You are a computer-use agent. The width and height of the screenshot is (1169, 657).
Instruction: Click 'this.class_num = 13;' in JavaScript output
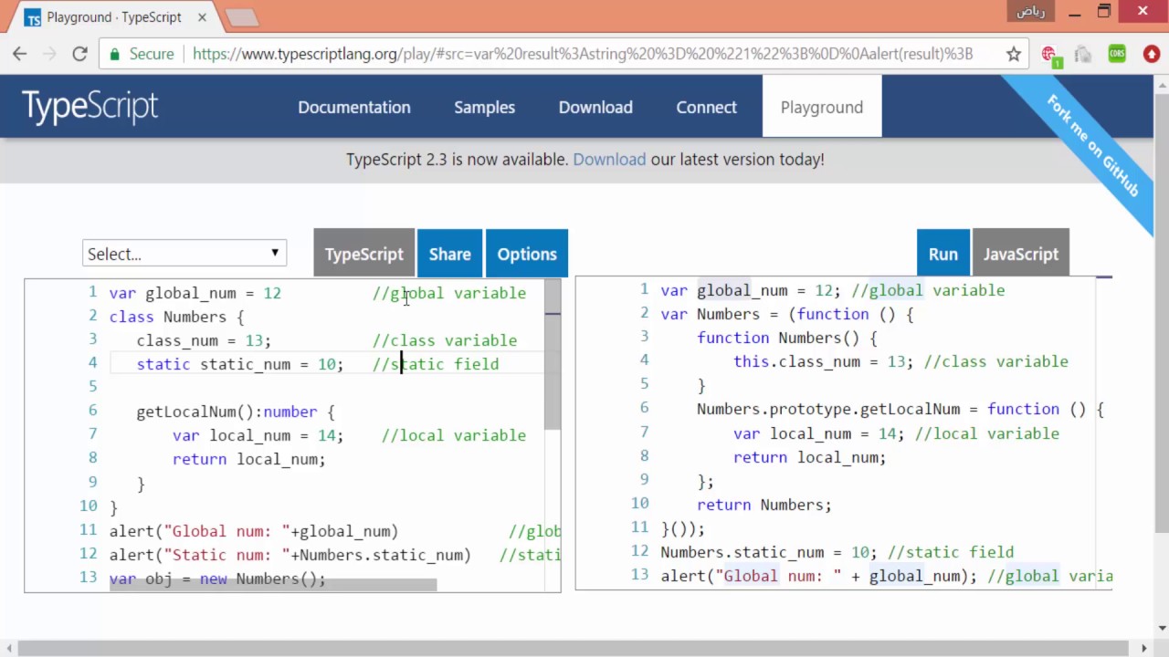(x=824, y=361)
